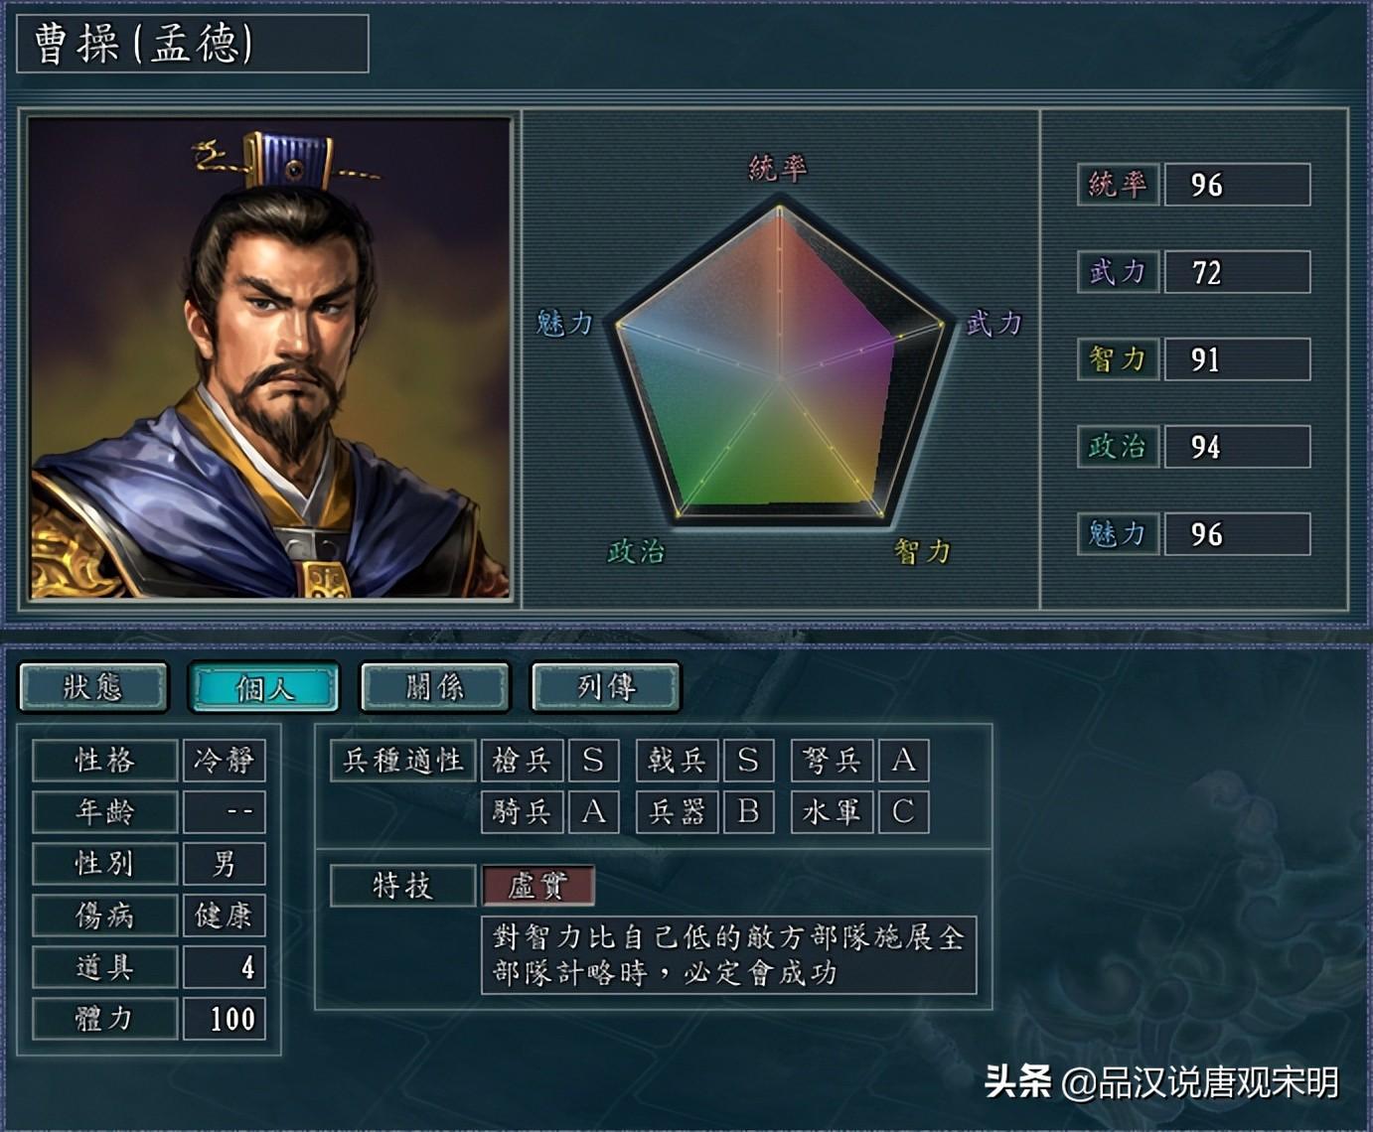1373x1132 pixels.
Task: Select the 智力 stat label box
Action: tap(1118, 359)
